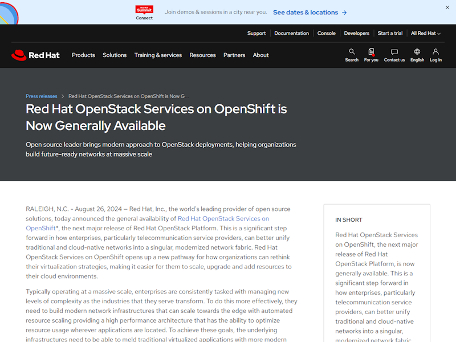Screen dimensions: 456x342
Task: Click the Start a trial link
Action: tap(390, 33)
